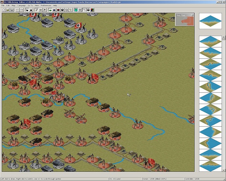This screenshot has height=181, width=226.
Task: Click the multicolor squares toolbar icon
Action: (92, 10)
